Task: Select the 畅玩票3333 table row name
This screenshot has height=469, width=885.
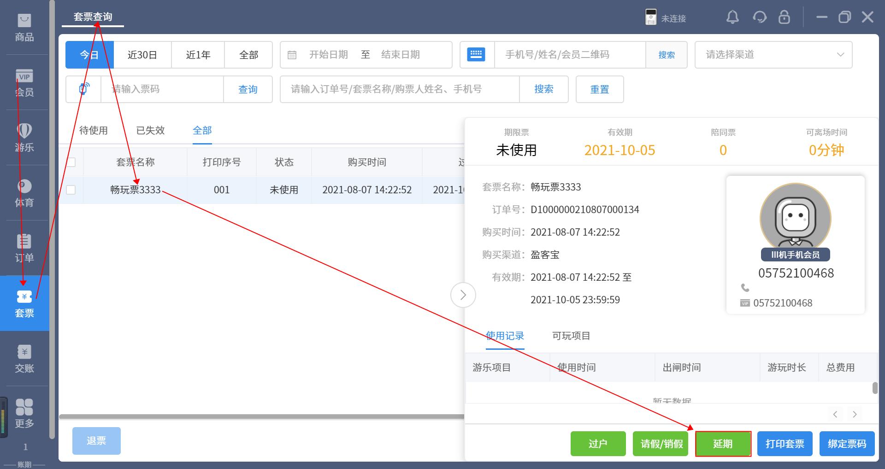Action: click(136, 190)
